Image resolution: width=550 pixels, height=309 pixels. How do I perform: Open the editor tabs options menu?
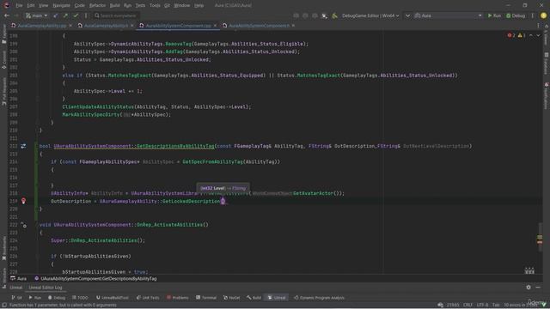(539, 26)
